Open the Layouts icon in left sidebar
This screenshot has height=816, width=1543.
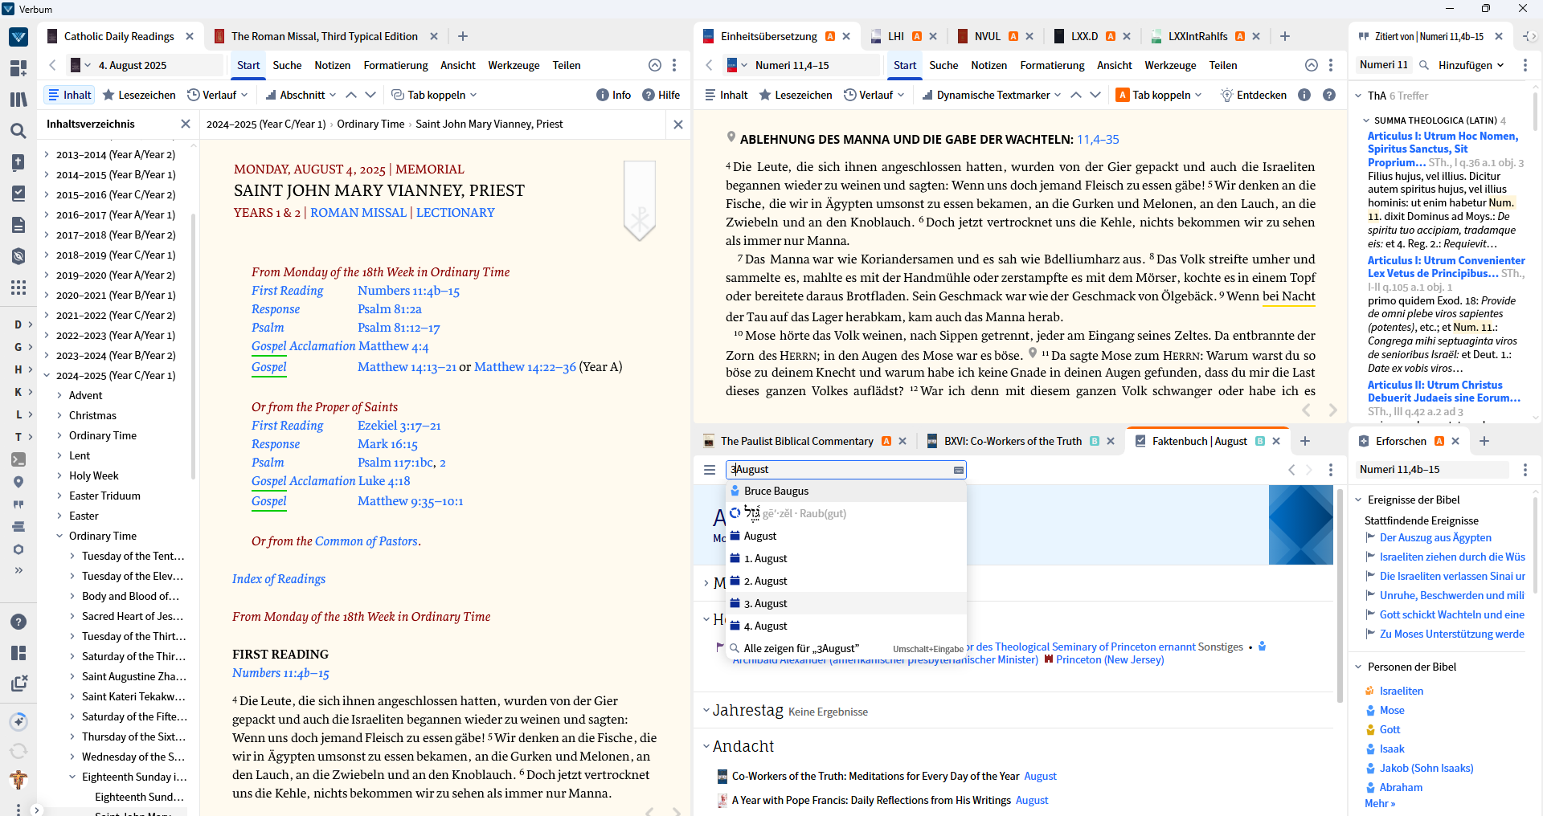[18, 653]
